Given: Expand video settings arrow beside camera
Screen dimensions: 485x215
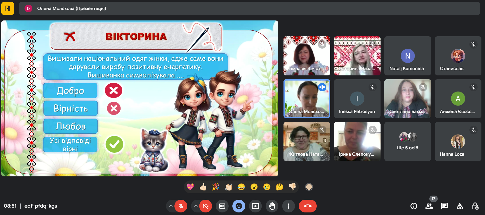Looking at the screenshot, I should [196, 206].
